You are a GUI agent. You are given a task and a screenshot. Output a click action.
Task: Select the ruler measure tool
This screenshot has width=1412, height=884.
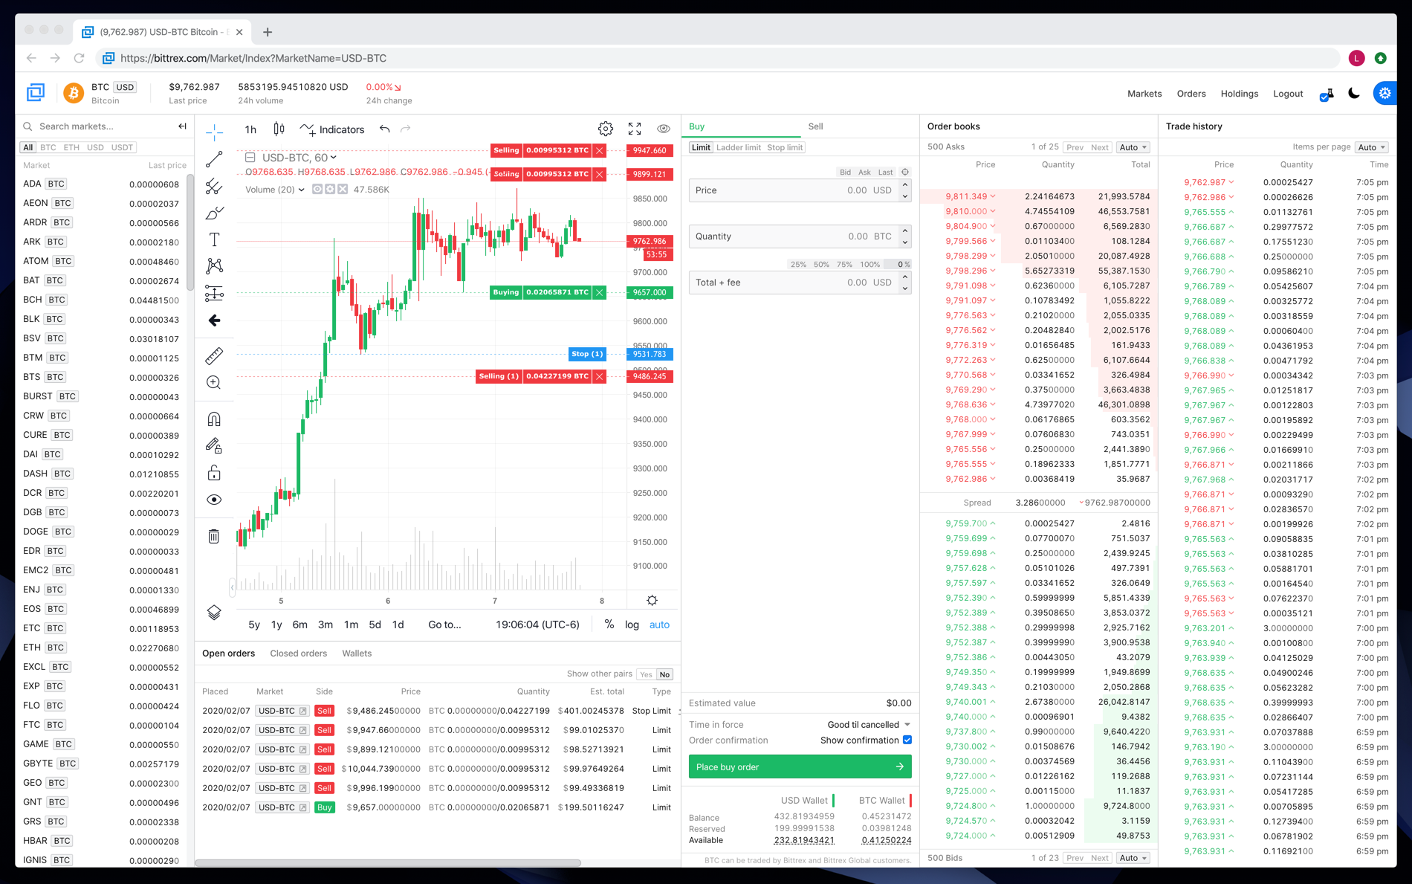tap(214, 356)
